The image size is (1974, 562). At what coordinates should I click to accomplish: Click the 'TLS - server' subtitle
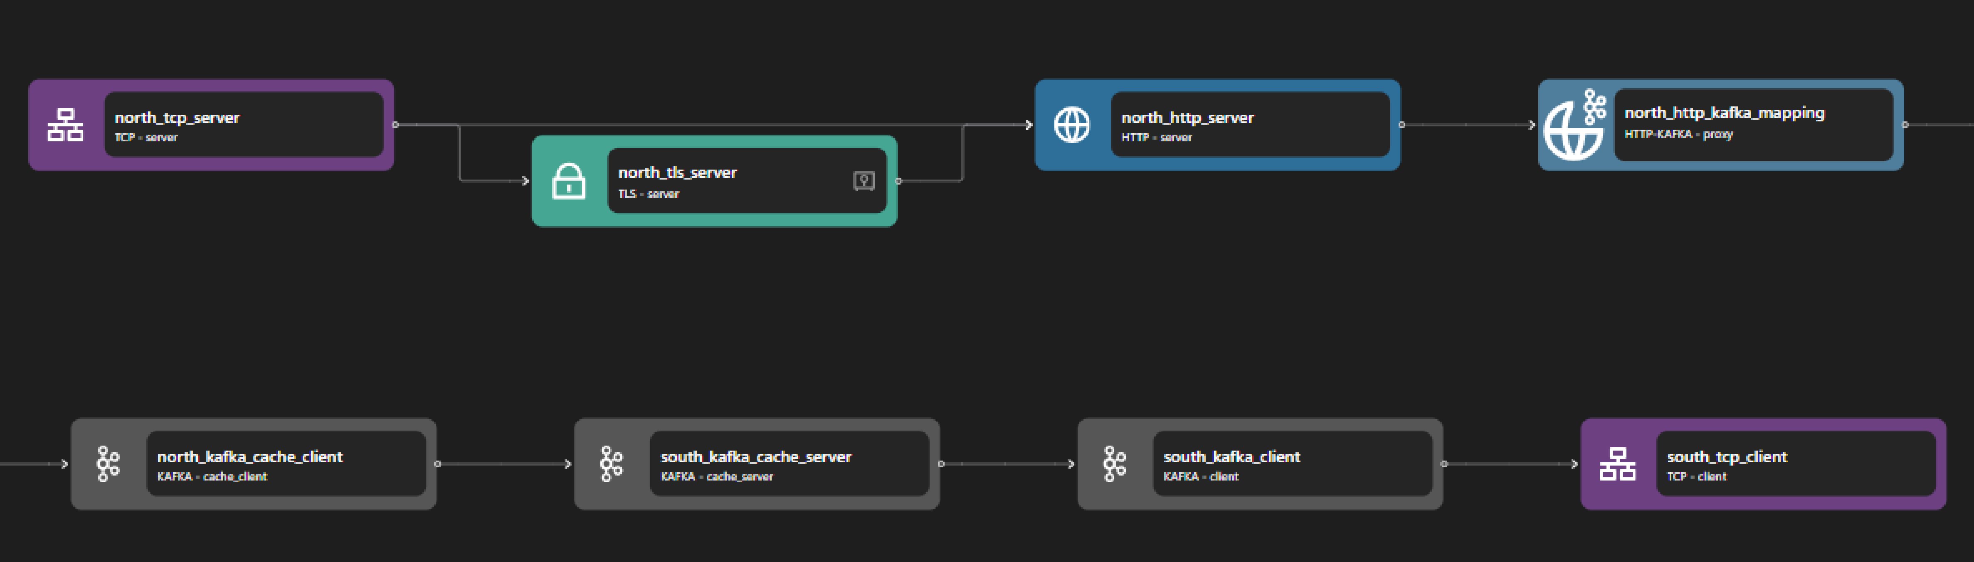(648, 195)
